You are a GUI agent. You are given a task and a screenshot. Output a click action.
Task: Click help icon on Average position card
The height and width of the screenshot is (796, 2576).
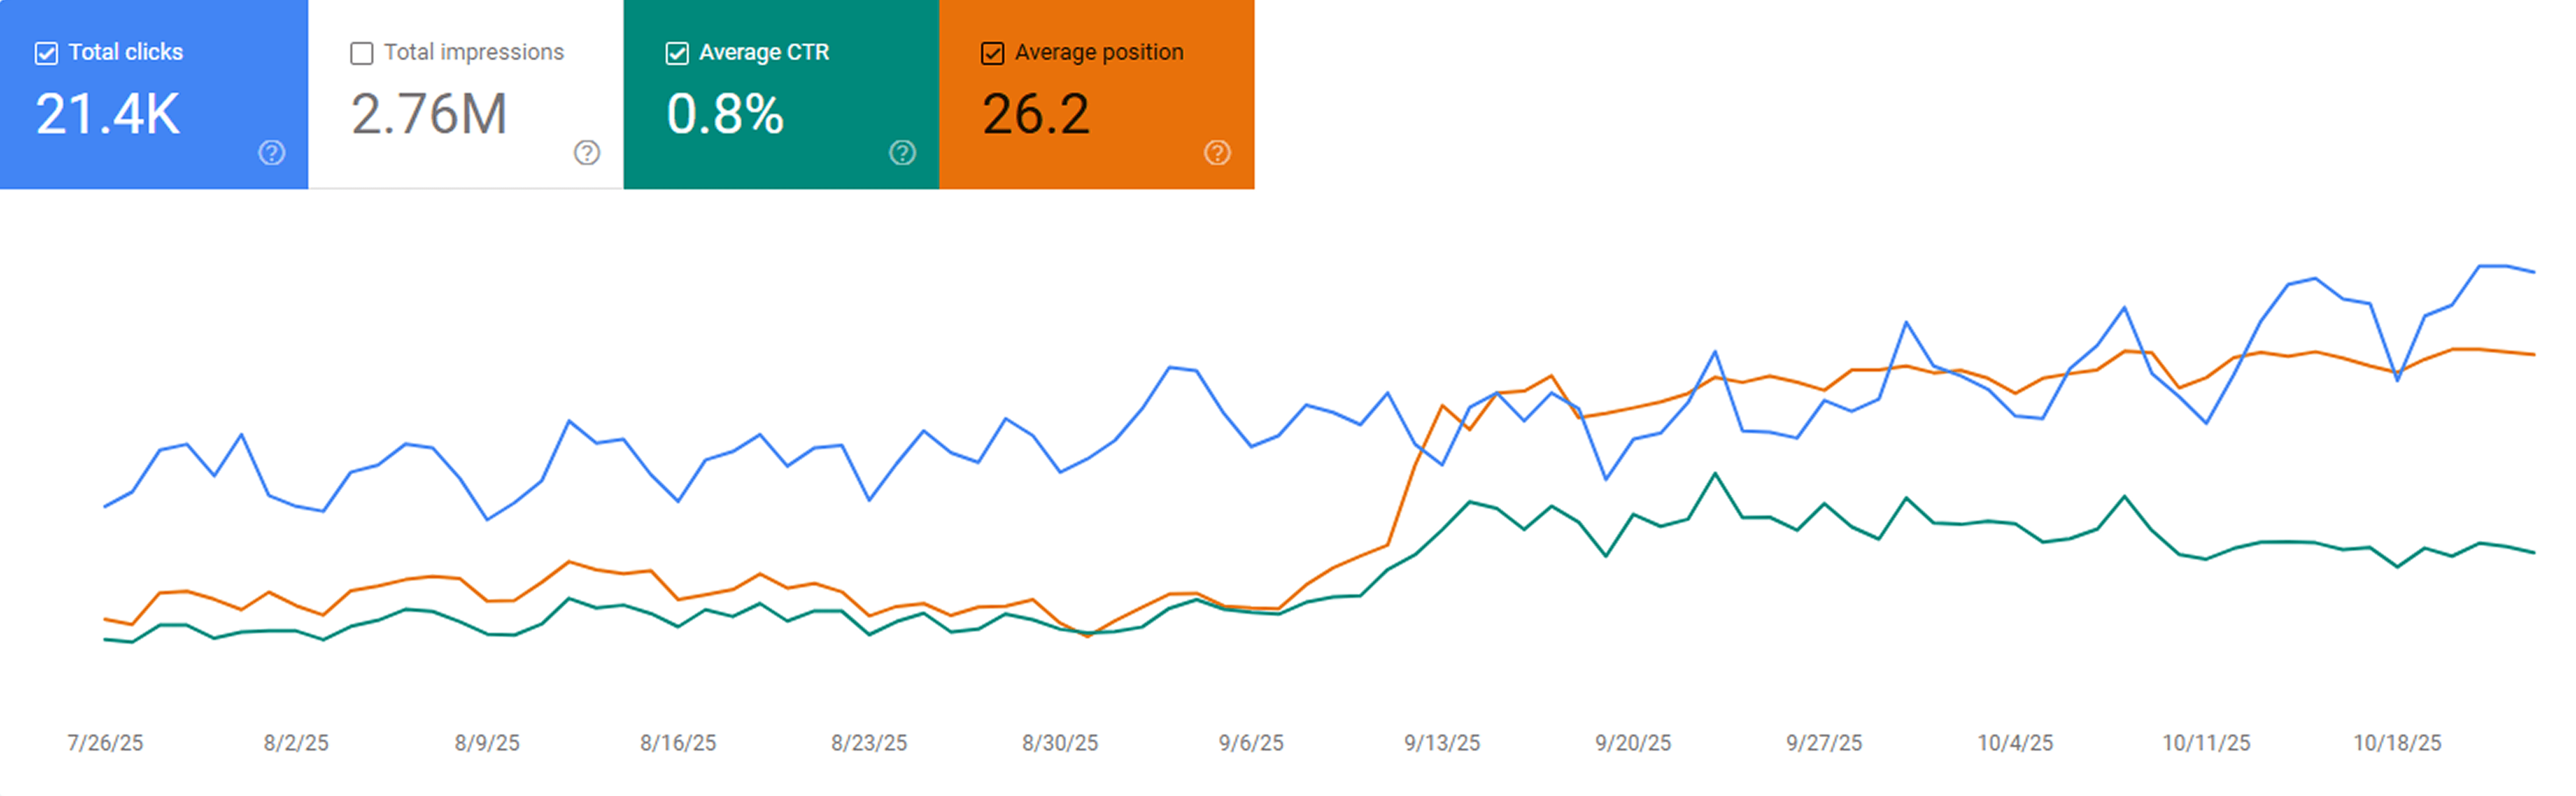tap(1217, 152)
